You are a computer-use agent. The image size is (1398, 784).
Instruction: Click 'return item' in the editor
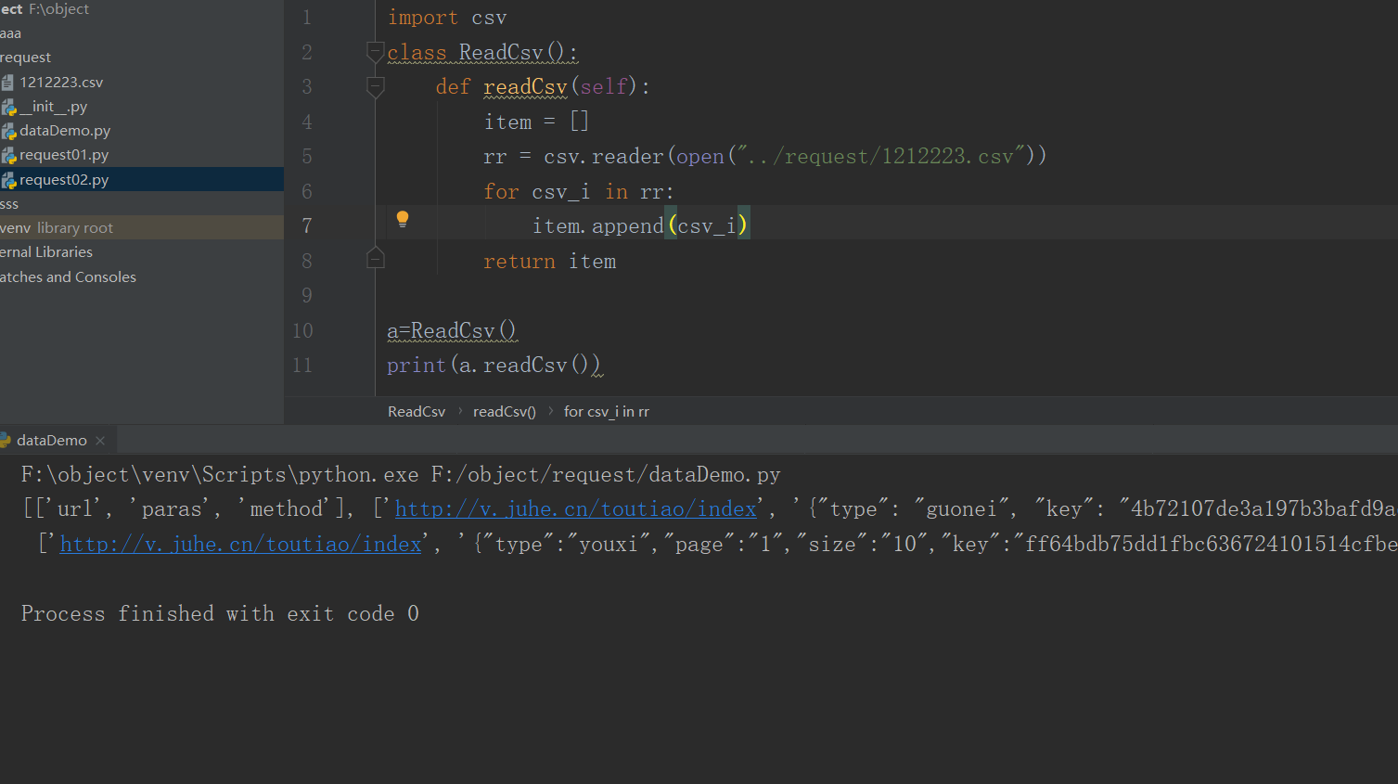click(549, 262)
